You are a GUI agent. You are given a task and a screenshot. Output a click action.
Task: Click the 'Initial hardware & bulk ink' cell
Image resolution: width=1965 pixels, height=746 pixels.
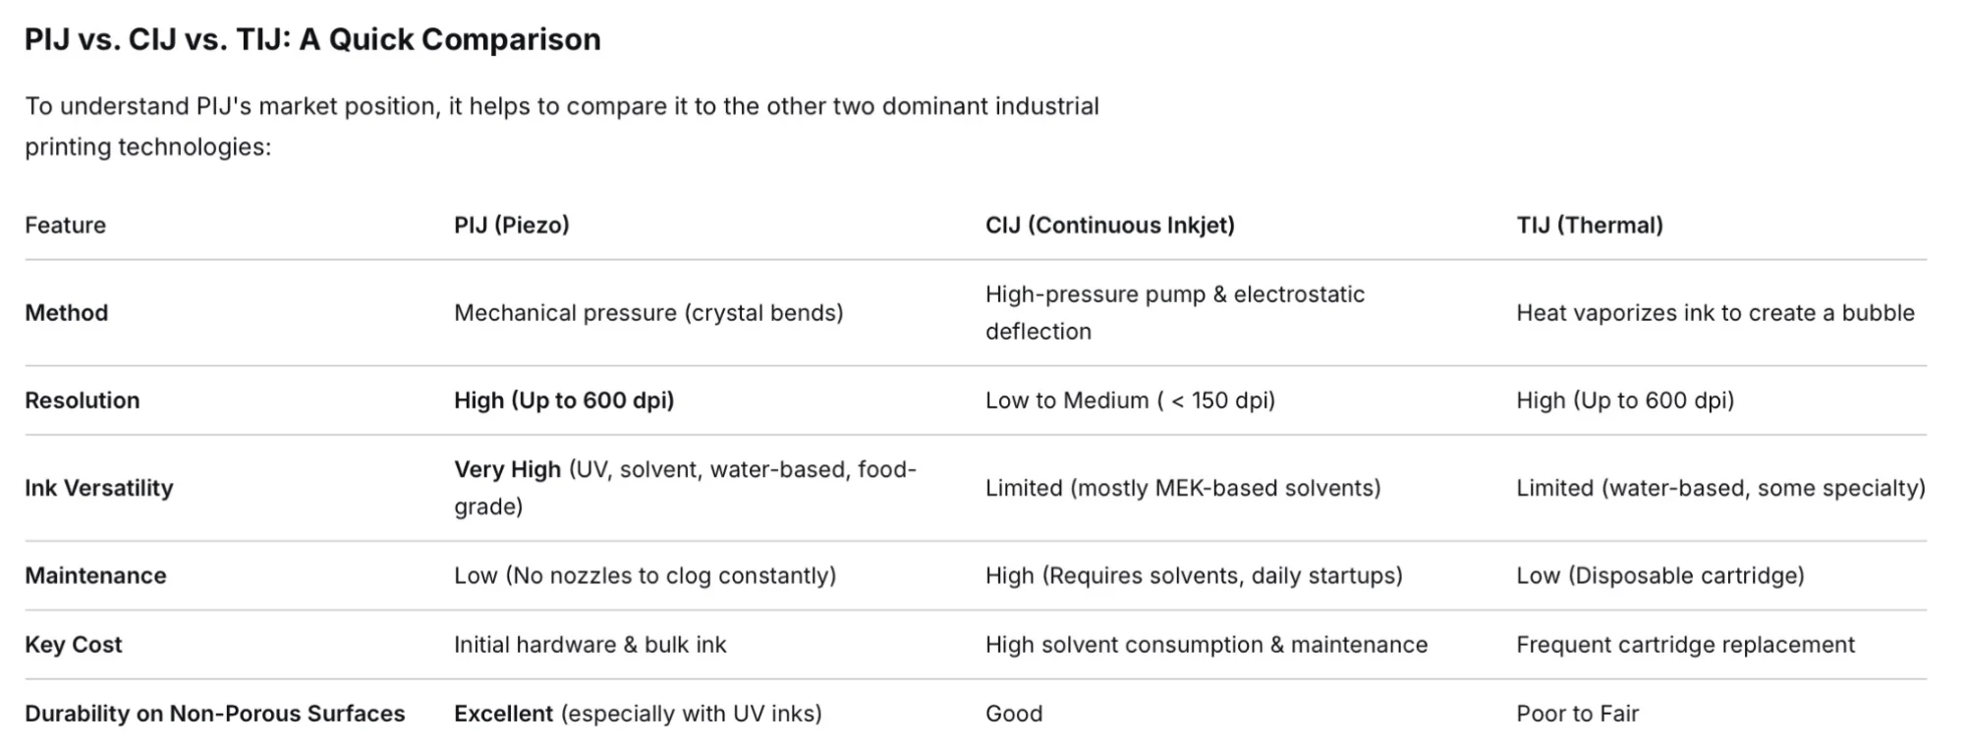pos(590,645)
